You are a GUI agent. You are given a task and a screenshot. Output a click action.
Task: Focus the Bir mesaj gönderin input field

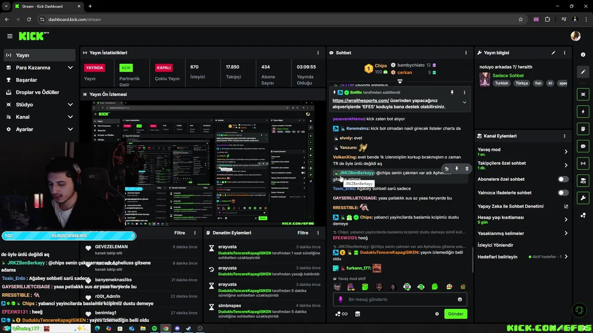coord(400,299)
